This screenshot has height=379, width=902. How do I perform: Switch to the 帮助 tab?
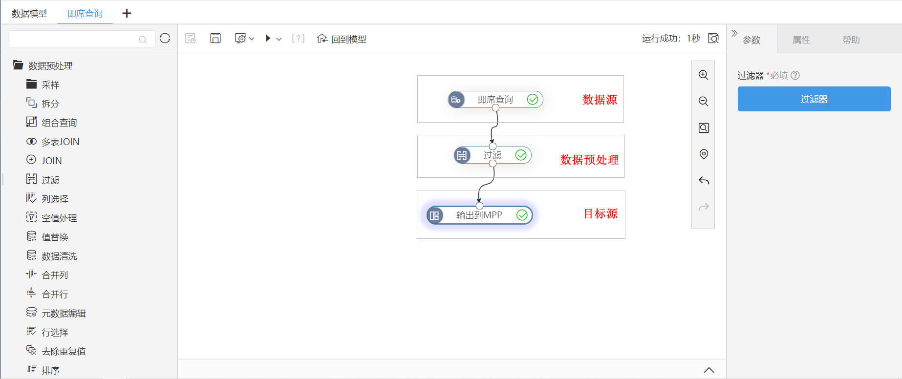click(851, 40)
